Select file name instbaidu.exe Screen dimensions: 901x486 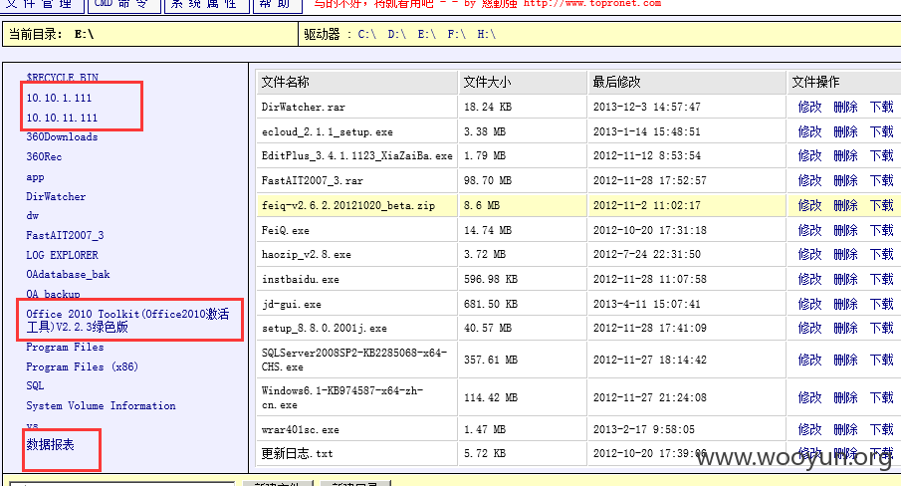click(x=301, y=280)
